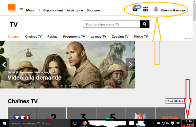Screen dimensions: 196x127
Task: Click the user avatar icon
Action: (156, 9)
